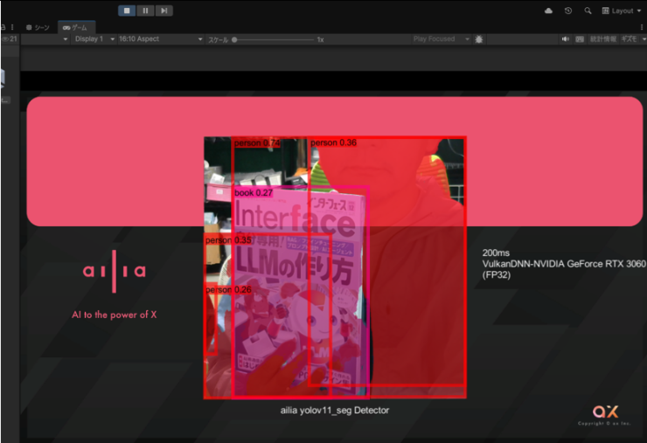This screenshot has width=647, height=443.
Task: Step forward one frame
Action: (163, 10)
